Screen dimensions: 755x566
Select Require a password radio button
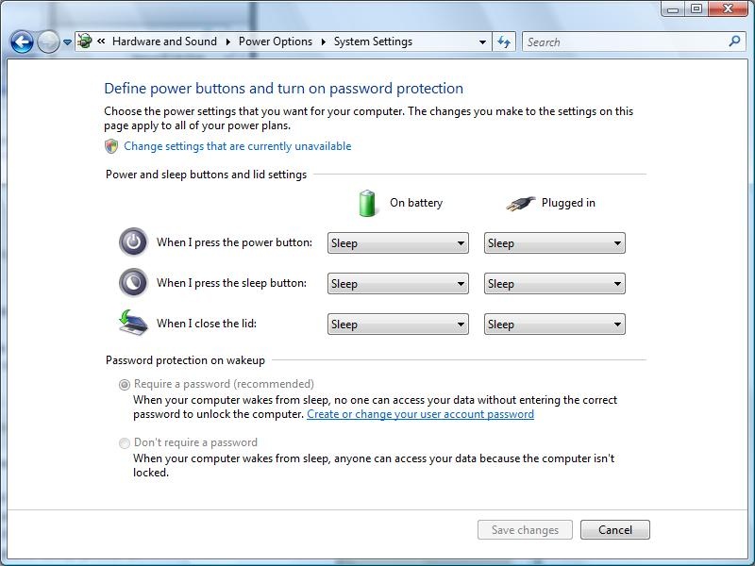(x=125, y=385)
